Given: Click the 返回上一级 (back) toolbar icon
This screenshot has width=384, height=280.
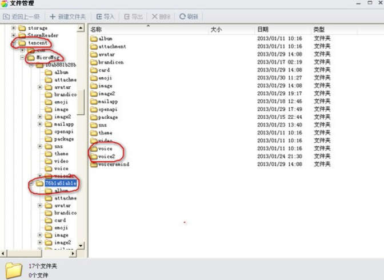Looking at the screenshot, I should click(x=6, y=17).
